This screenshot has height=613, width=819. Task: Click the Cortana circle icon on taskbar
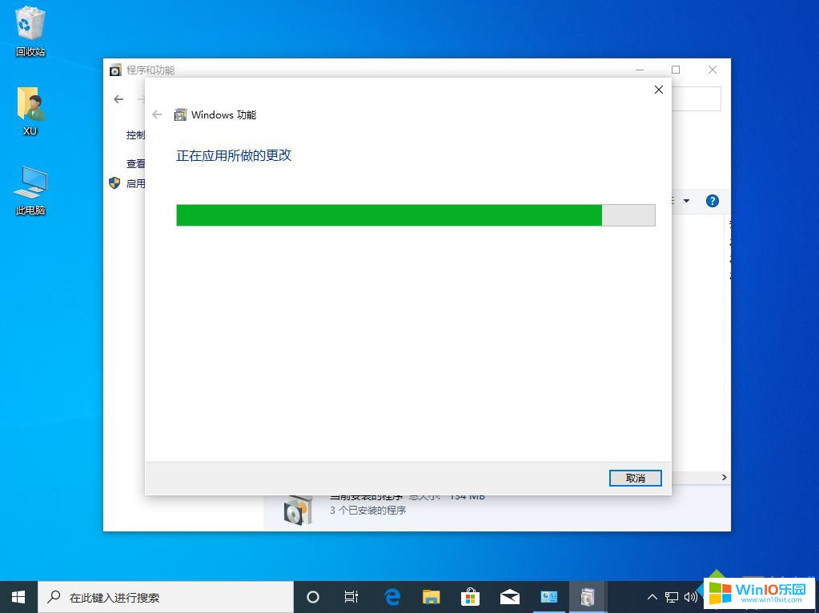click(312, 597)
